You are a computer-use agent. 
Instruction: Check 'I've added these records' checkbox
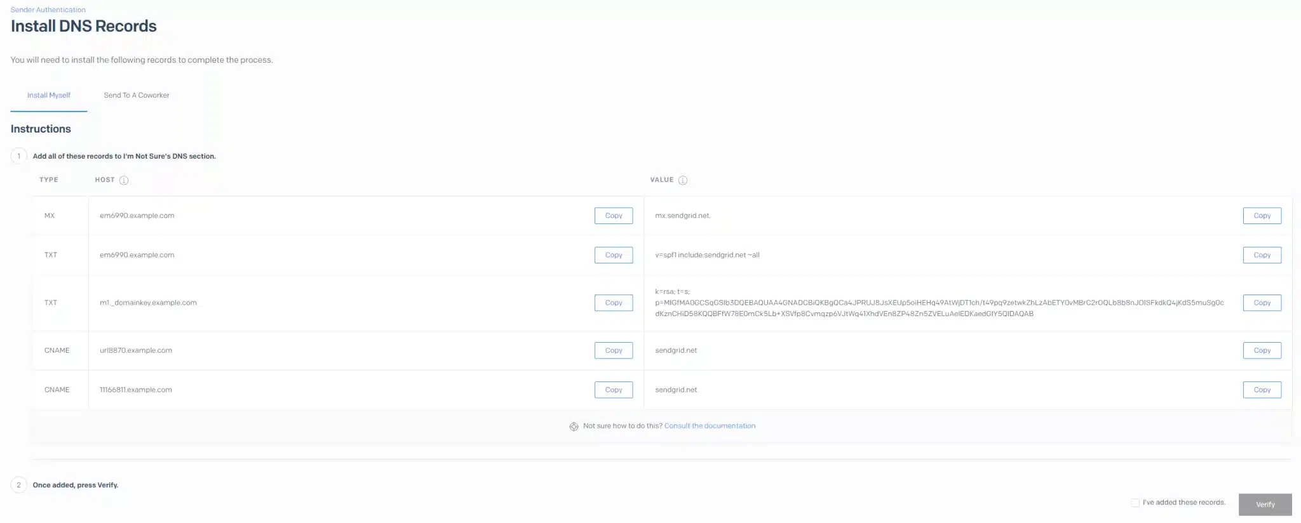point(1135,503)
